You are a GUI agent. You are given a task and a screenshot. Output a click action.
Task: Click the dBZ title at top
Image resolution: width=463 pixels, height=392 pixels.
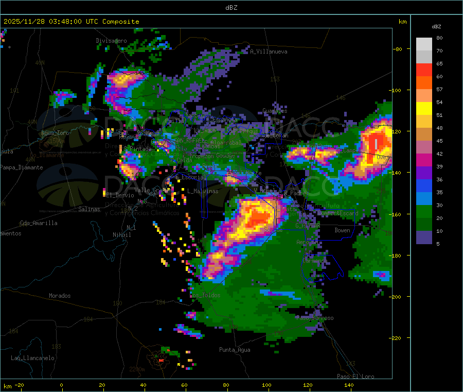(231, 8)
